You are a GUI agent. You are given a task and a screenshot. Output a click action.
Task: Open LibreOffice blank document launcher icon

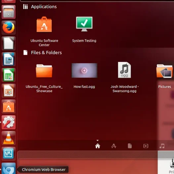tap(9, 43)
